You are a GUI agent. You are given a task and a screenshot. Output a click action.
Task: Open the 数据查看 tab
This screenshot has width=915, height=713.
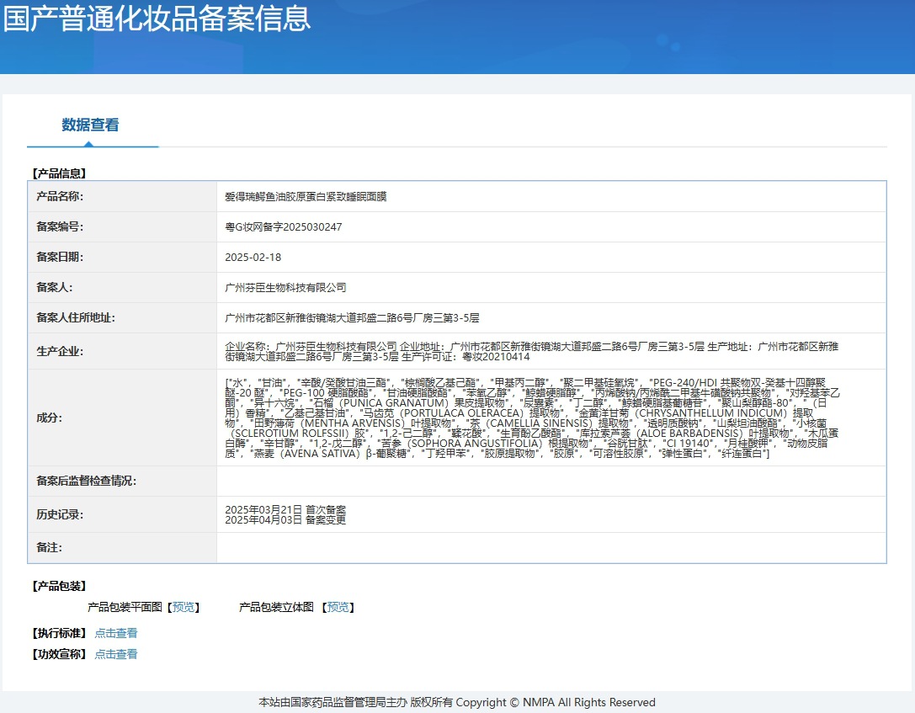coord(90,125)
